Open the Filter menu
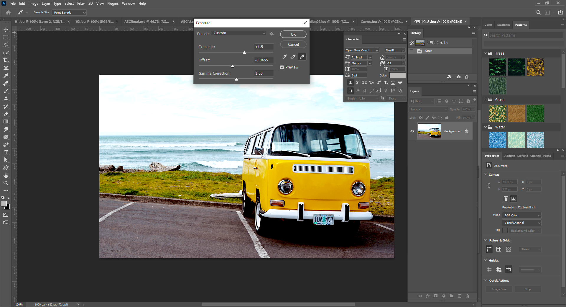 [x=81, y=4]
